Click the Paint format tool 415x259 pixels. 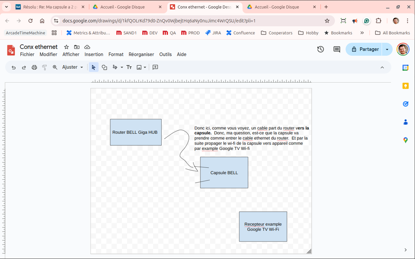(44, 67)
